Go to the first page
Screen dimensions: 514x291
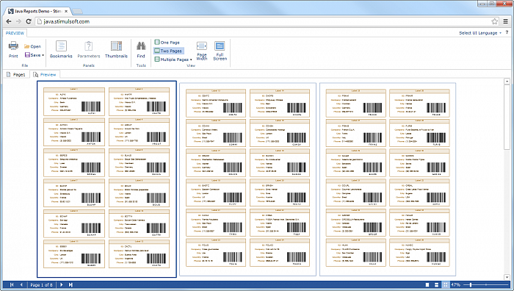[x=12, y=285]
